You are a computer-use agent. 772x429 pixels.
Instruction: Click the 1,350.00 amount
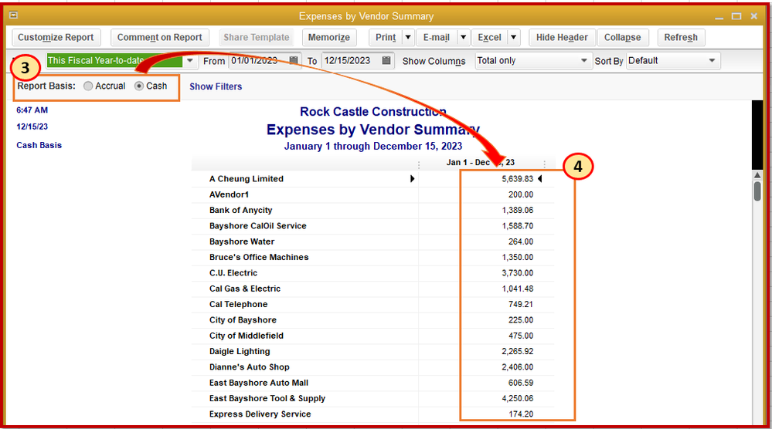pos(518,258)
